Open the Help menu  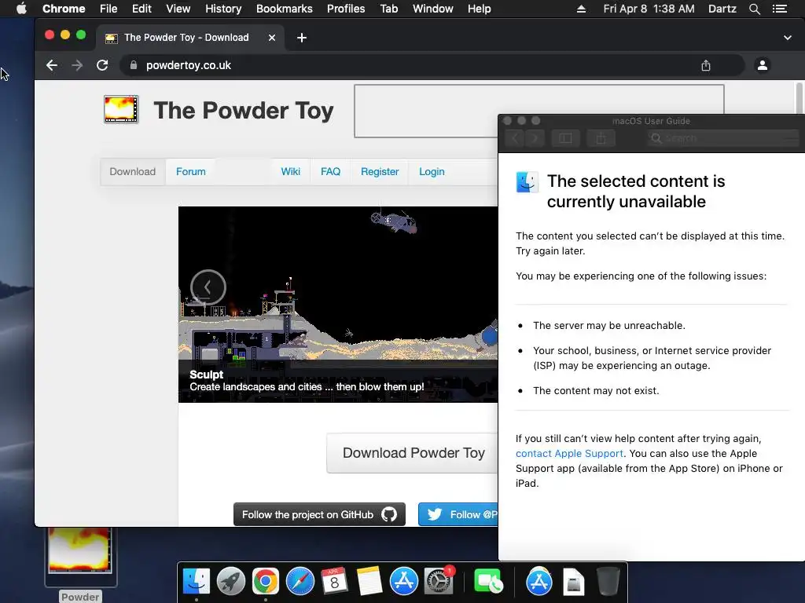479,9
